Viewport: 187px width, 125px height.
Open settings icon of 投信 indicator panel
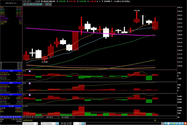click(30, 83)
